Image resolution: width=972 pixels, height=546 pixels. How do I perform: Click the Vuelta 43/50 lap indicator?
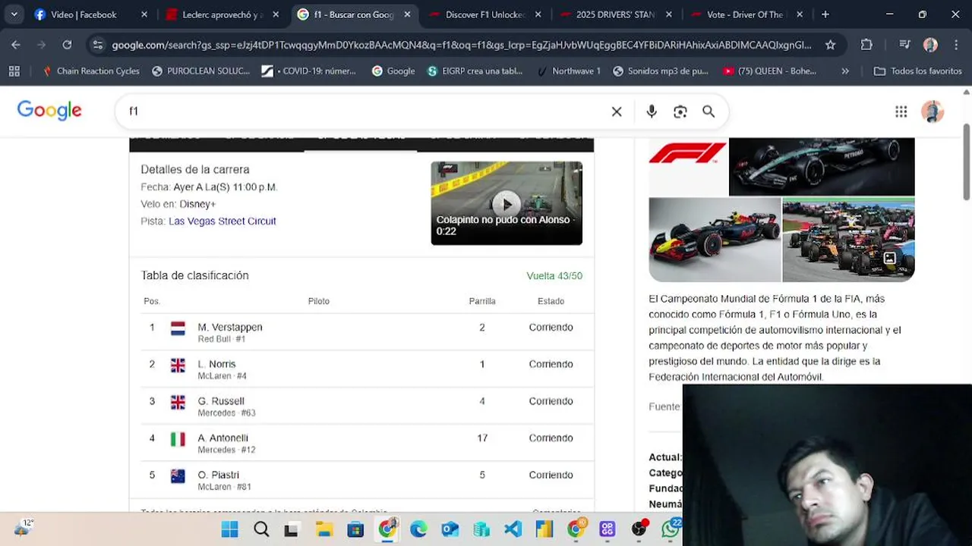click(554, 276)
